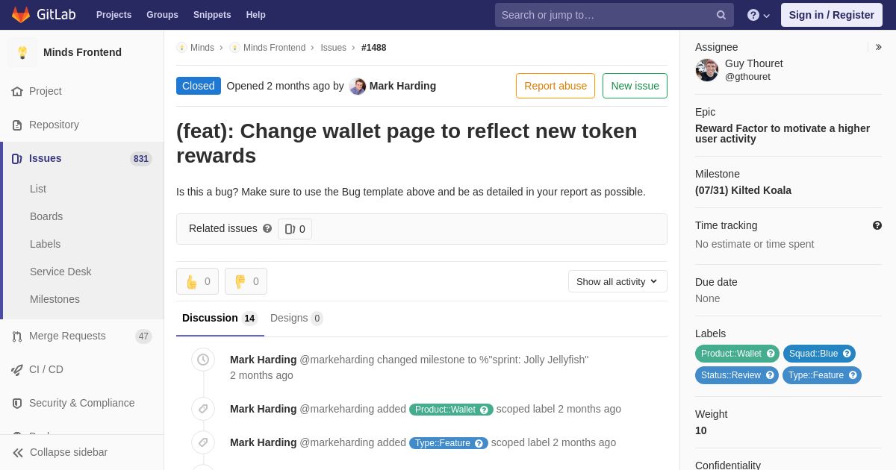Select the Discussion tab

click(x=220, y=319)
